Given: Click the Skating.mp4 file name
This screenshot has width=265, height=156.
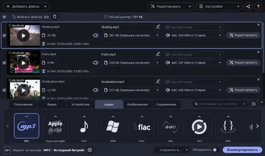Looking at the screenshot, I should [x=50, y=27].
